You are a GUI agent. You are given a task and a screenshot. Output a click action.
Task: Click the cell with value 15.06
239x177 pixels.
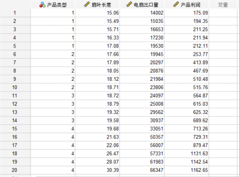(x=98, y=13)
